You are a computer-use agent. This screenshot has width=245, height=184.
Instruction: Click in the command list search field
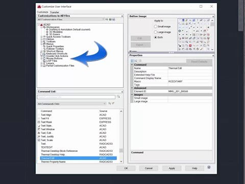[76, 97]
